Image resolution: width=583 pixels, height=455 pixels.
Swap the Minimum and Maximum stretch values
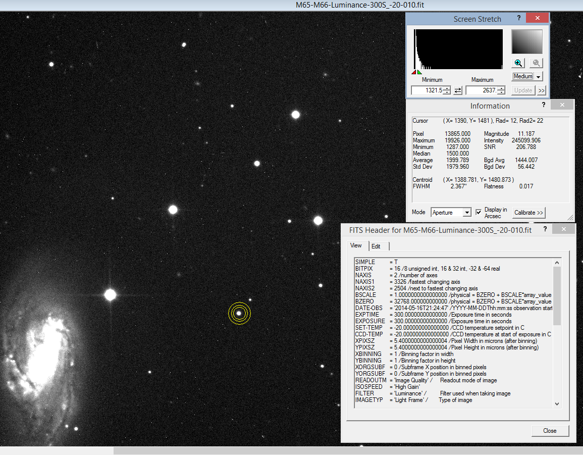(x=458, y=90)
